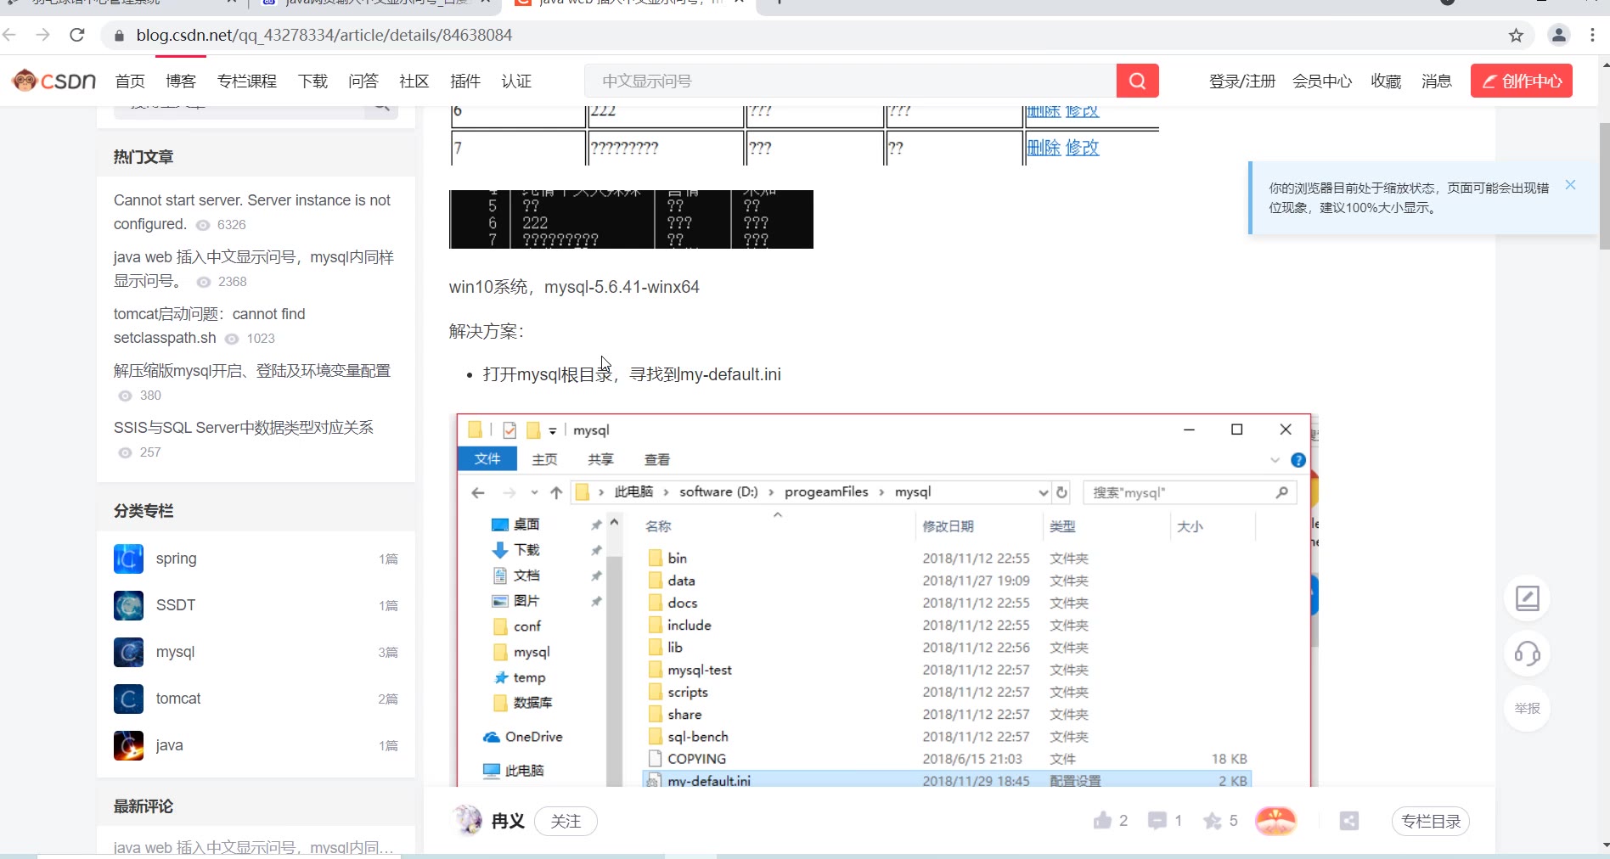Open the 专栏课程 nav item
The width and height of the screenshot is (1610, 859).
(247, 81)
